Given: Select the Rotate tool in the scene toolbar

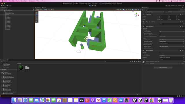Looking at the screenshot, I should point(37,16).
